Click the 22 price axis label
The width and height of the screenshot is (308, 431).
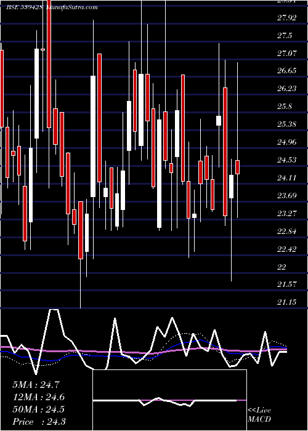282,267
